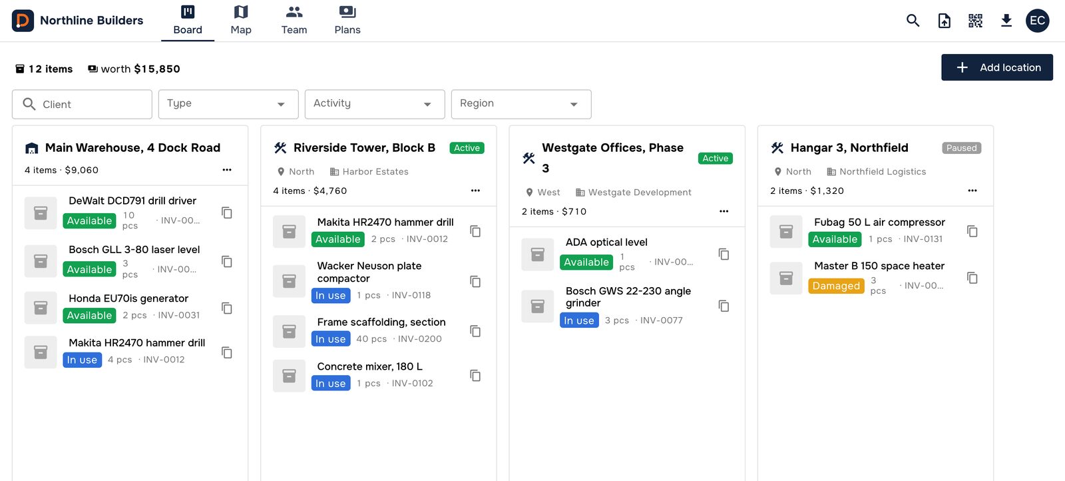1065x481 pixels.
Task: Copy the Fubag 50 L air compressor item
Action: tap(972, 231)
